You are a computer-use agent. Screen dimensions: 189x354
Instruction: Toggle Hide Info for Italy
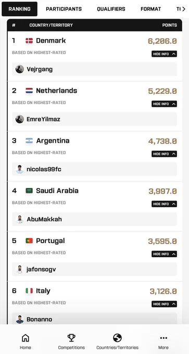(164, 304)
